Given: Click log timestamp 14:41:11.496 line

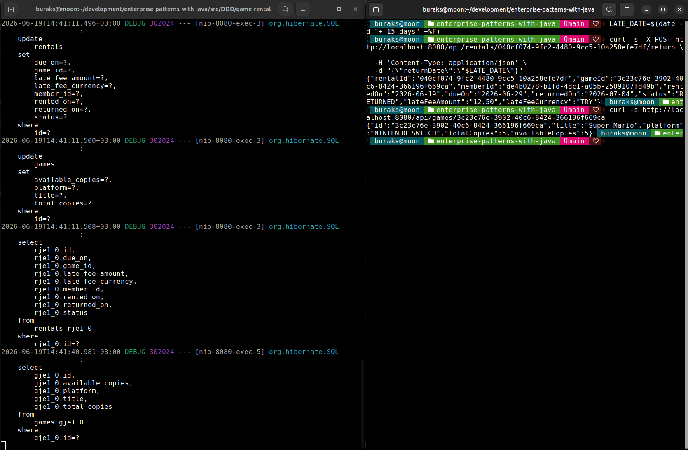Looking at the screenshot, I should 61,23.
